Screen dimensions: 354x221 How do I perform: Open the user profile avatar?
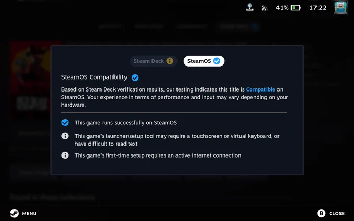341,7
